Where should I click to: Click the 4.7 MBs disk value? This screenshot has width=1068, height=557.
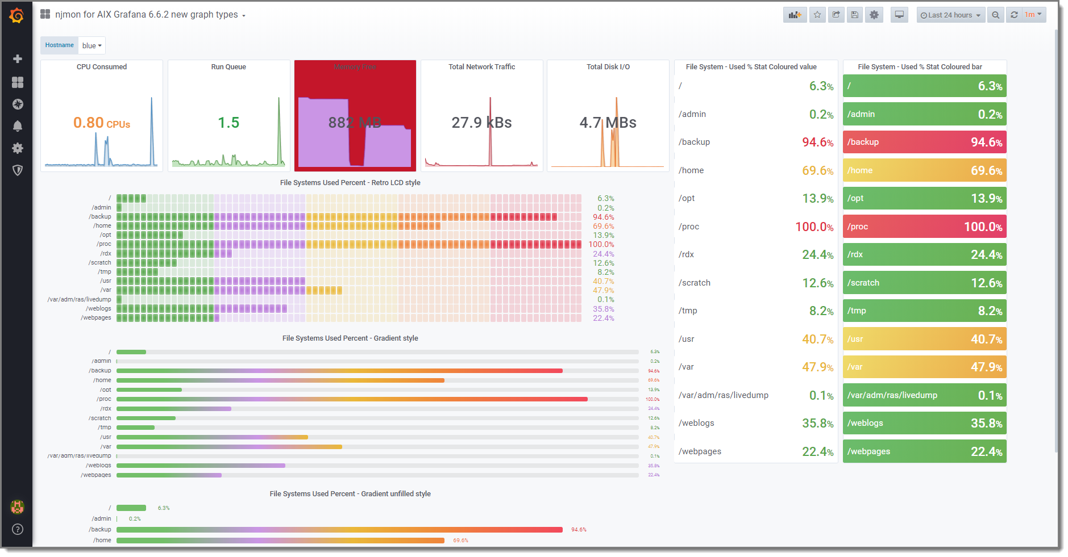tap(608, 123)
